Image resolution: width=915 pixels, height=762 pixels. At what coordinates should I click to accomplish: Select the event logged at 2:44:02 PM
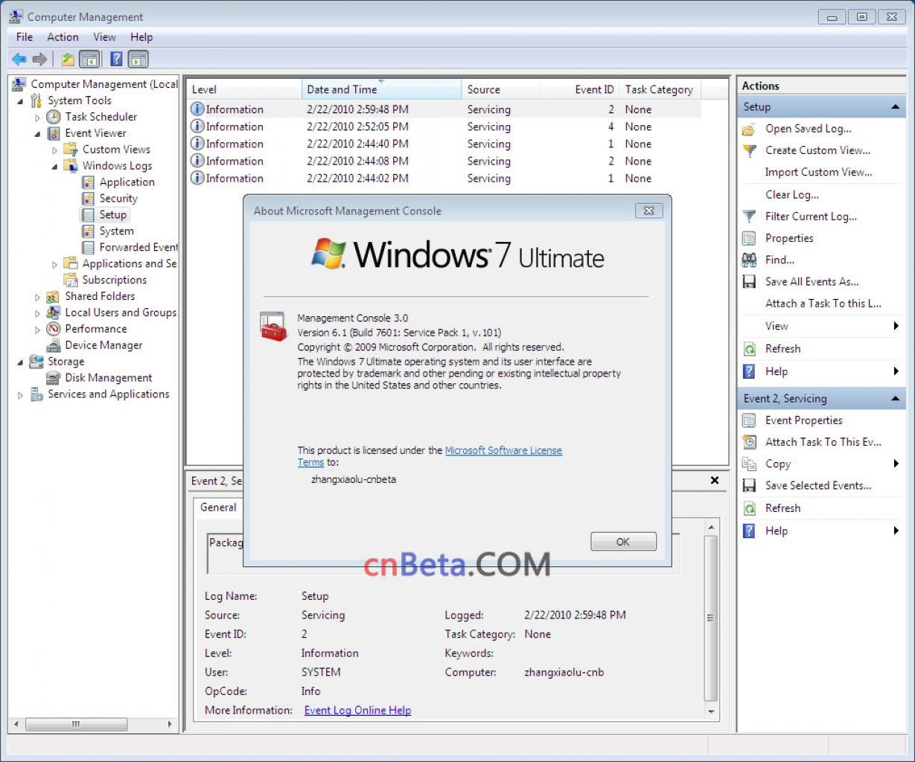444,179
